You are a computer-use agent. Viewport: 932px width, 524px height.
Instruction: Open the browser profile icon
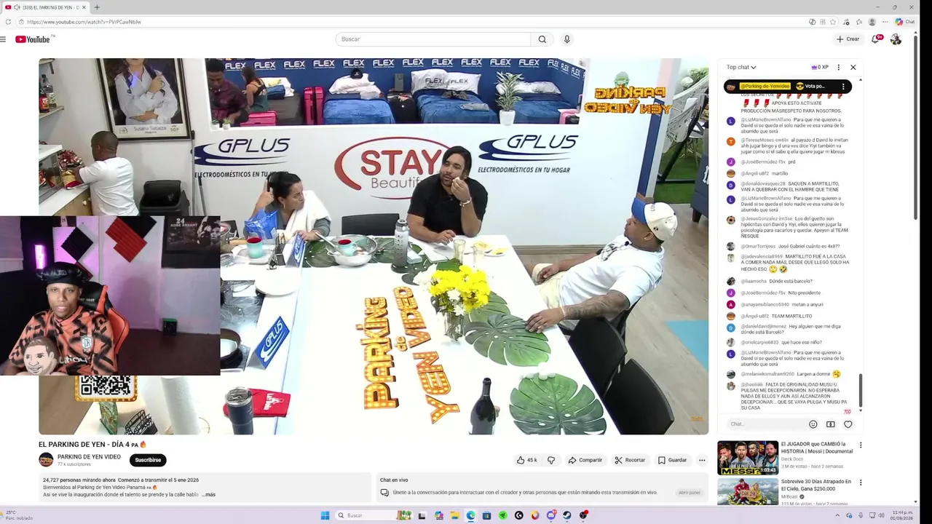pyautogui.click(x=872, y=22)
